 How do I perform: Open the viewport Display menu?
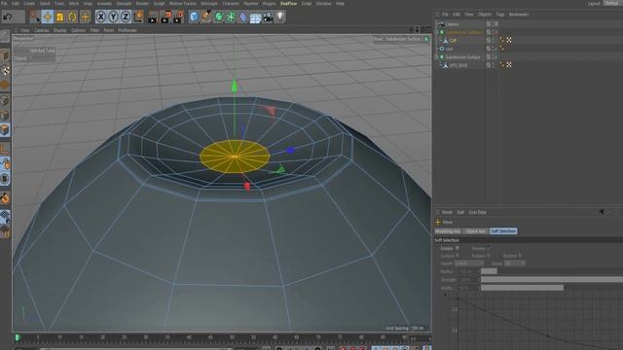coord(60,30)
